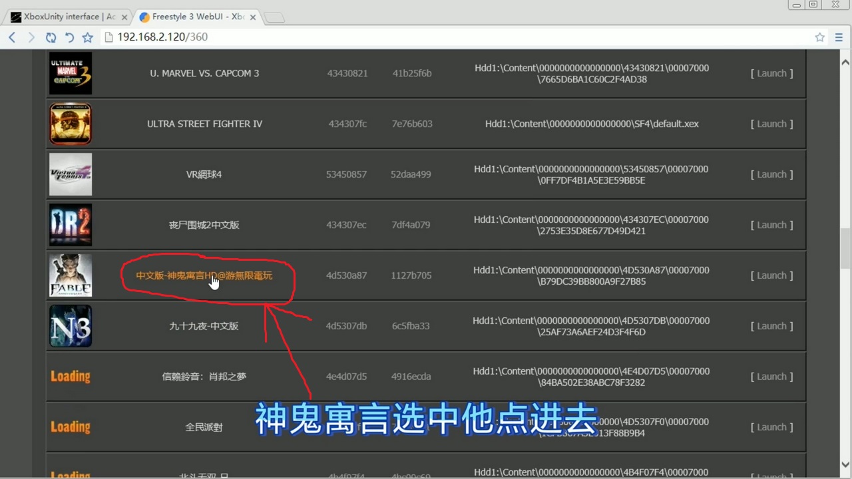Click the favorites star at address bar right
Viewport: 852px width, 479px height.
(x=820, y=37)
